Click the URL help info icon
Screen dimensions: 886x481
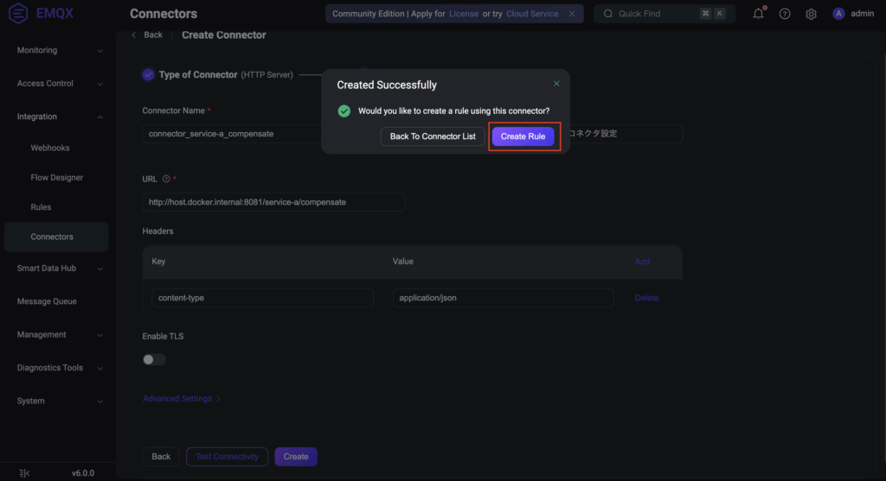click(166, 179)
